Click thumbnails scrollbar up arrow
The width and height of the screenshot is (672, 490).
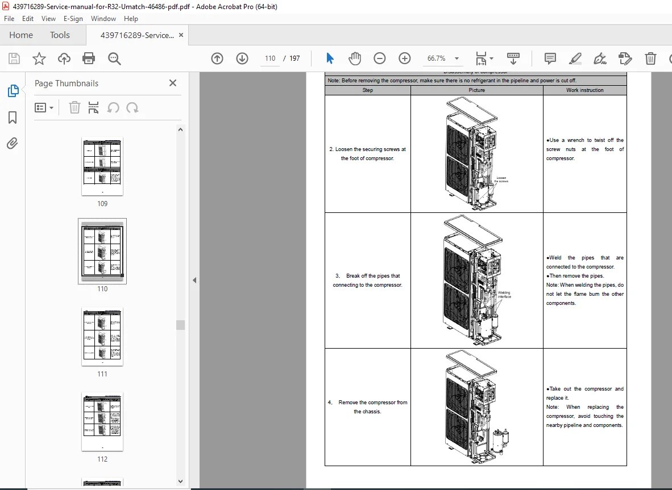click(x=180, y=129)
